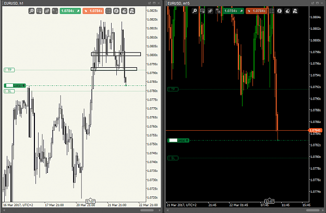This screenshot has height=213, width=326.
Task: Open the list icon in m15 chart toolbar
Action: [x=272, y=11]
